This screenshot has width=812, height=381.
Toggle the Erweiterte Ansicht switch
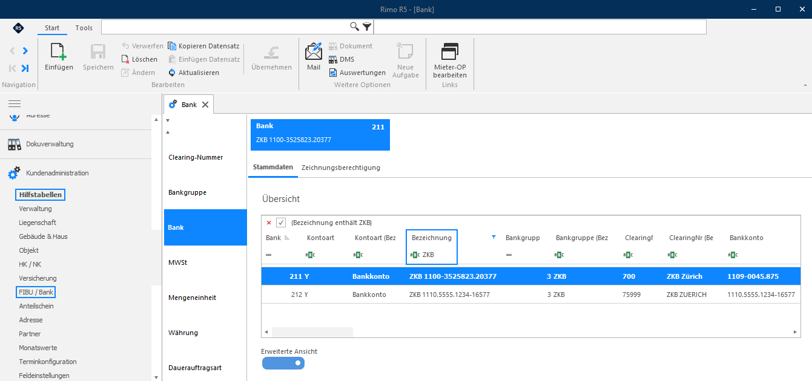pos(283,363)
